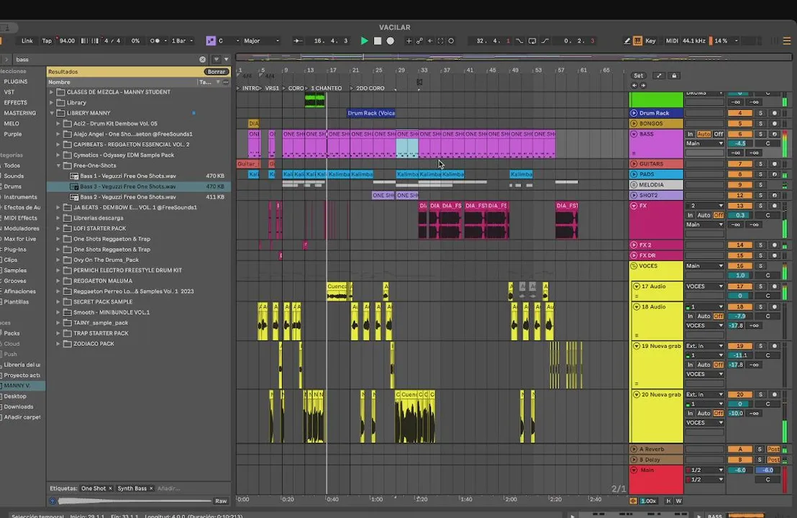Viewport: 797px width, 518px height.
Task: Toggle the Raw preview button
Action: [x=221, y=501]
